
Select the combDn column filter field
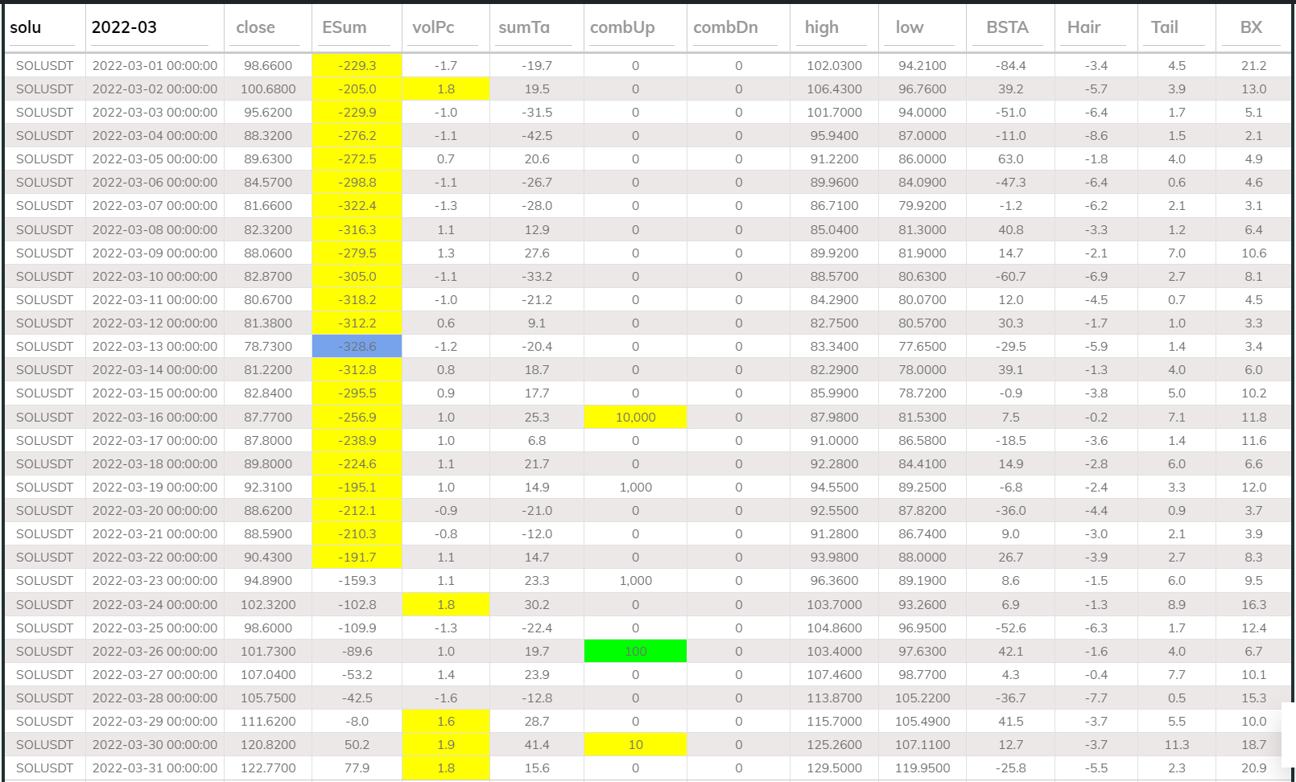point(737,28)
